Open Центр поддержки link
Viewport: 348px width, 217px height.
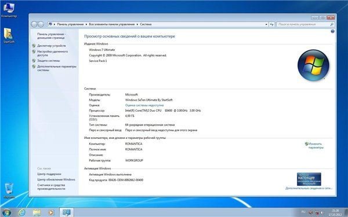coord(49,174)
